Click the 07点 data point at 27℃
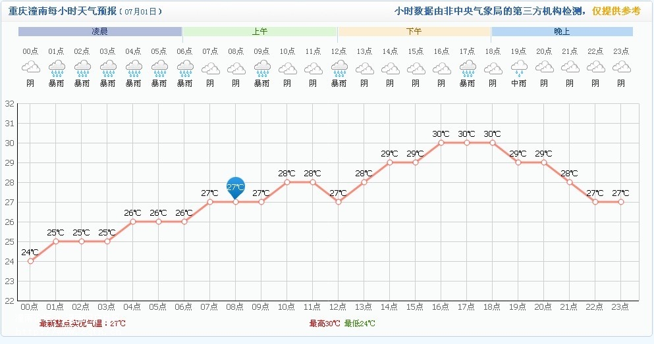Viewport: 654px width, 344px height. 210,202
